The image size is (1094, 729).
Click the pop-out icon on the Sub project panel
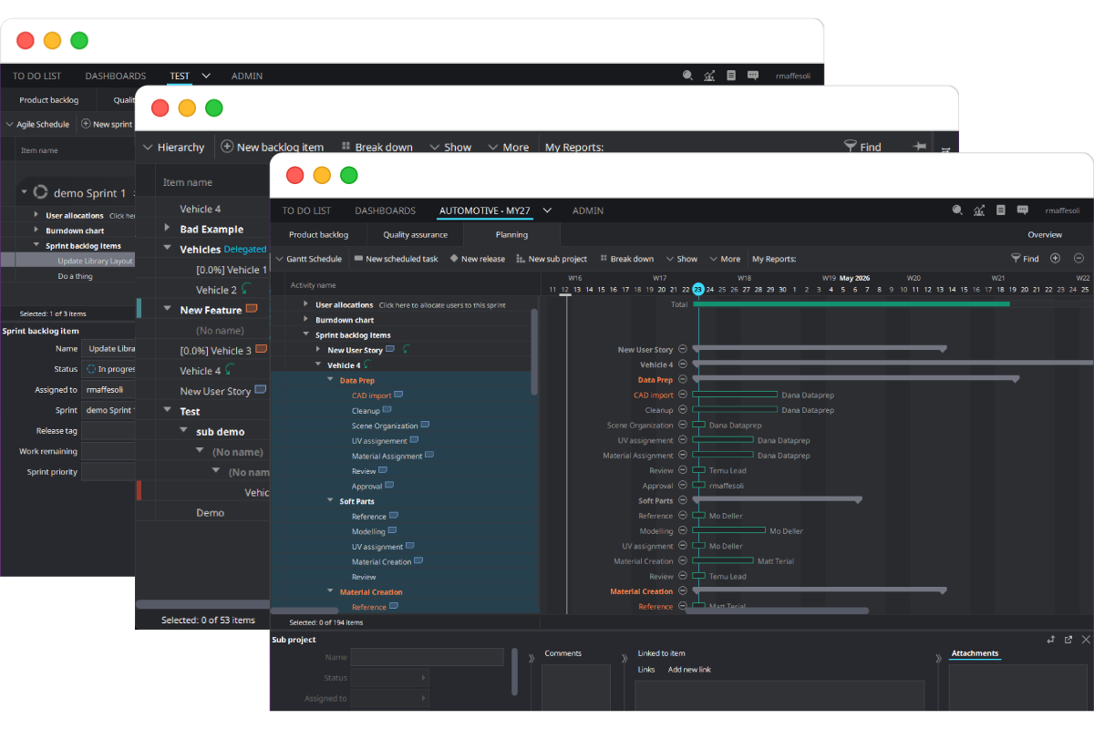point(1067,641)
